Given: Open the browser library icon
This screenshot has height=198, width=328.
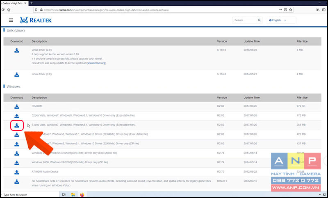Looking at the screenshot, I should 318,10.
